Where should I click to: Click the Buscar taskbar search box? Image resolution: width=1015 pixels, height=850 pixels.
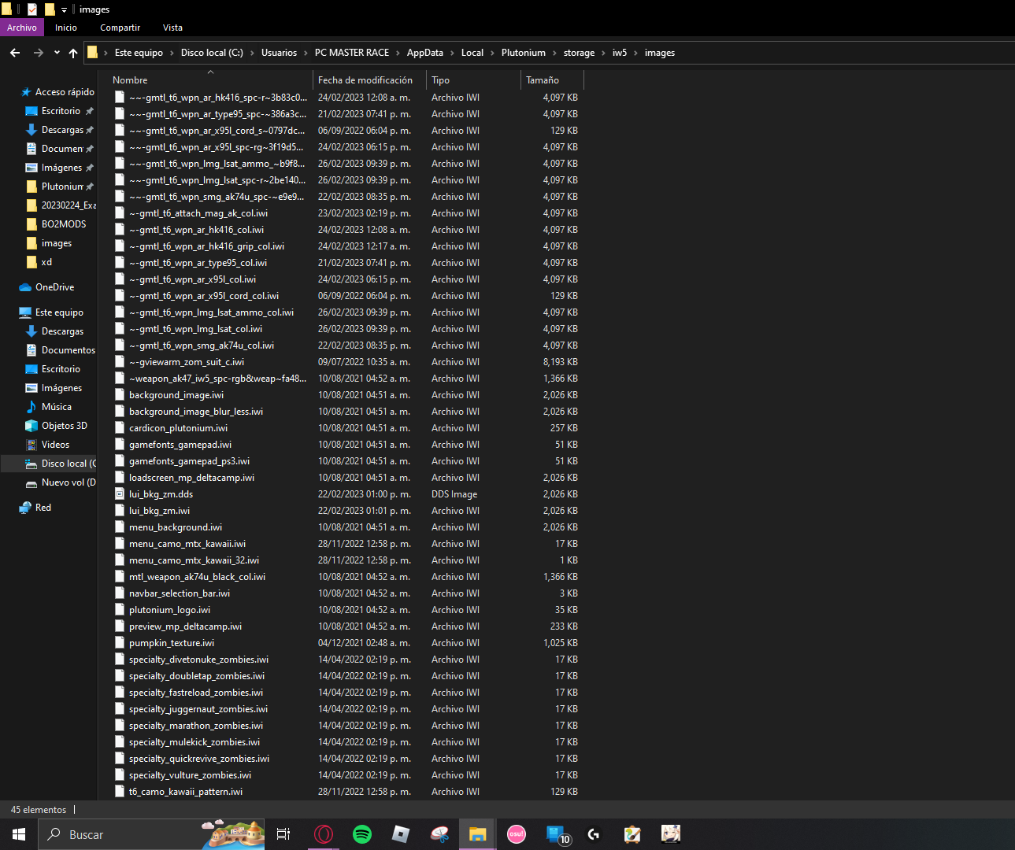(x=151, y=834)
